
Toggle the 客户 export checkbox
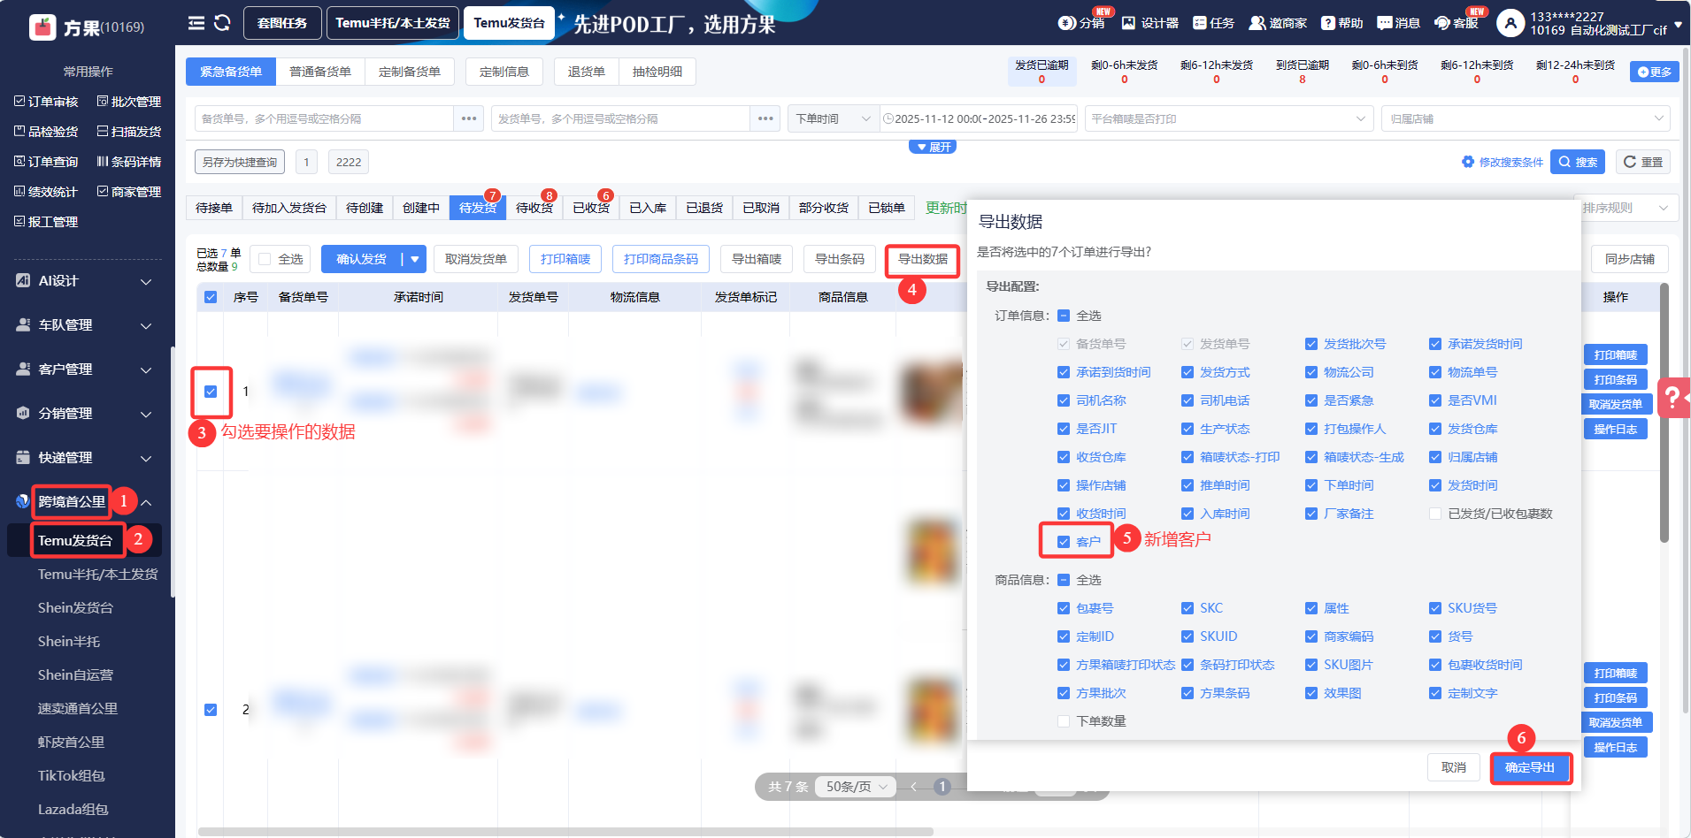point(1064,542)
